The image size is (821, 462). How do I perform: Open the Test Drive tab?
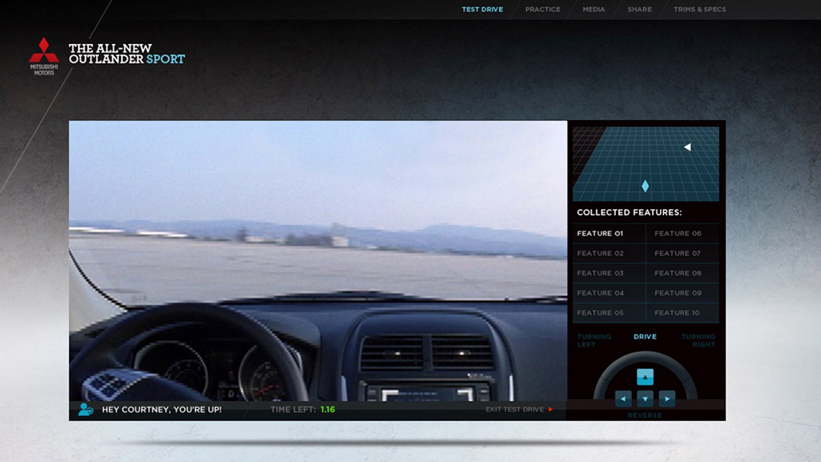482,9
